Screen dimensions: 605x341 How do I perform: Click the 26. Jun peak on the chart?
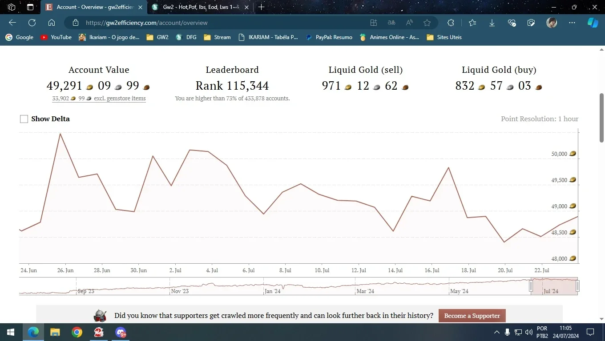[x=60, y=134]
